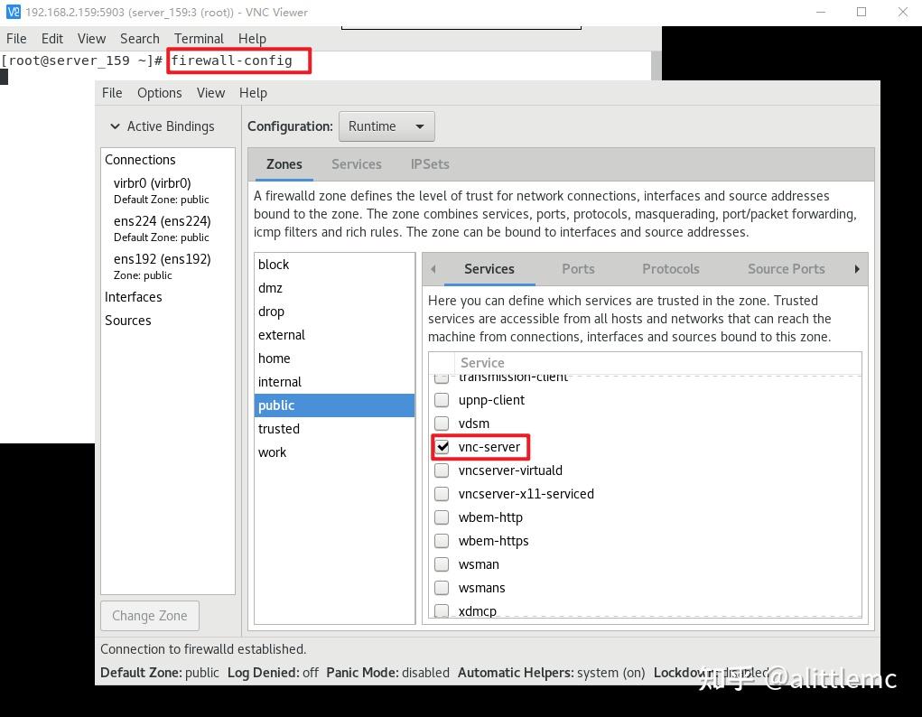Open the terminal window Terminal menu
Screen dimensions: 922x717
click(199, 39)
